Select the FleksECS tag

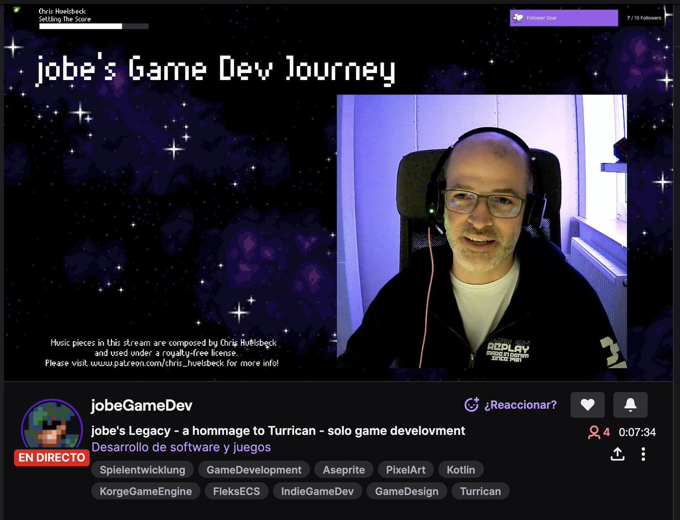click(x=236, y=491)
